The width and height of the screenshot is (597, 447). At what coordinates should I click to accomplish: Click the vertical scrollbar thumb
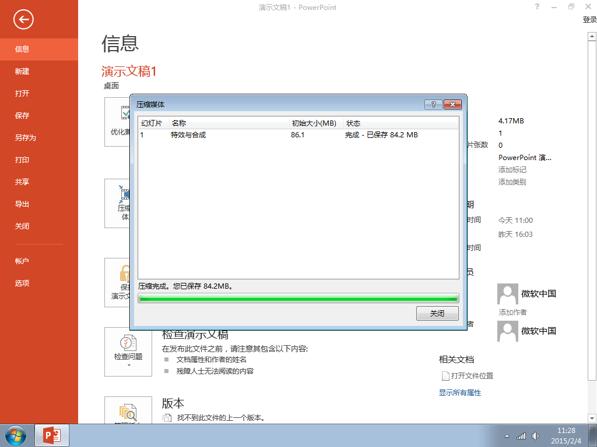point(592,210)
